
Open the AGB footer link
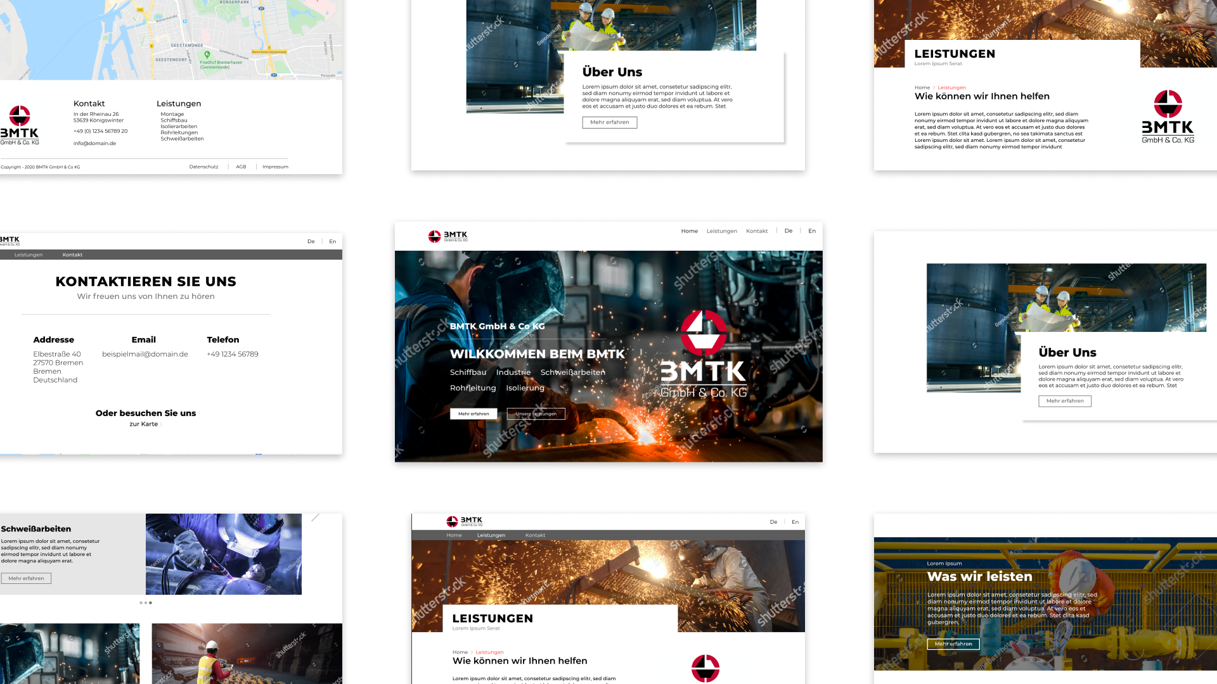[241, 167]
